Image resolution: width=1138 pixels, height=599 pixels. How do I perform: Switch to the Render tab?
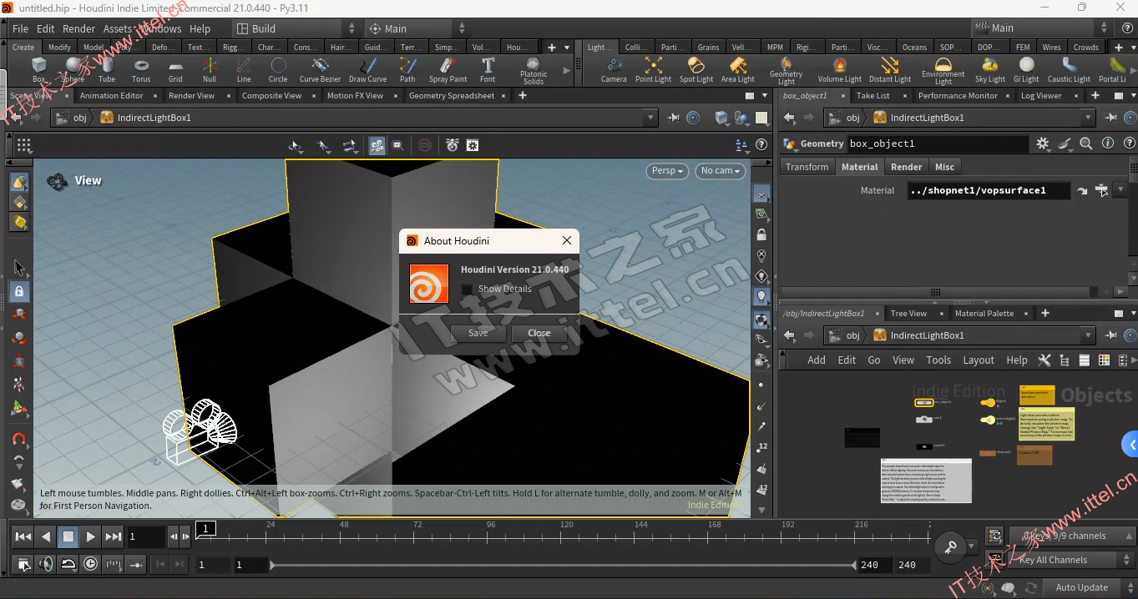906,167
